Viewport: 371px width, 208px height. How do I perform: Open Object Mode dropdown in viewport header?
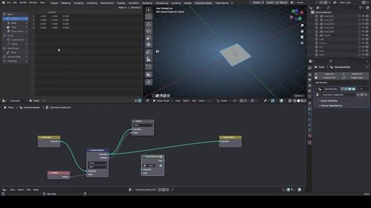(x=163, y=101)
